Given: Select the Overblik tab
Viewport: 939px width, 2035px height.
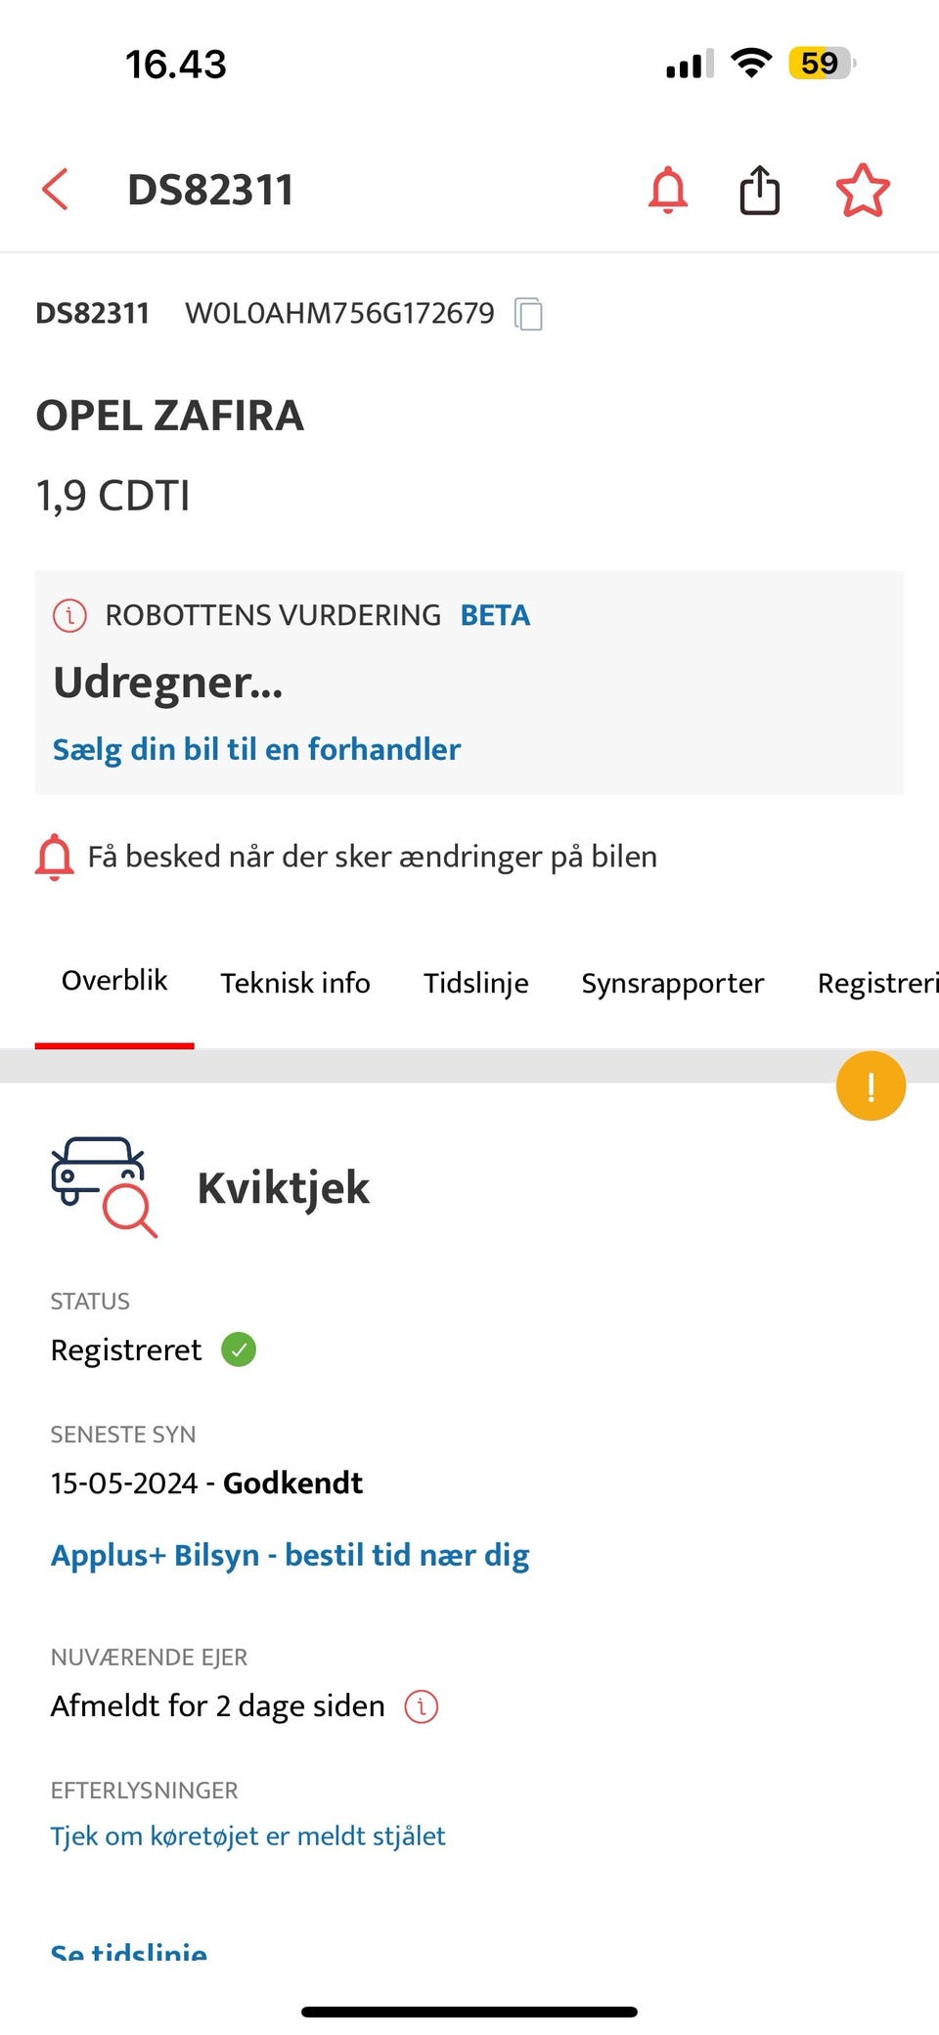Looking at the screenshot, I should click(x=114, y=981).
